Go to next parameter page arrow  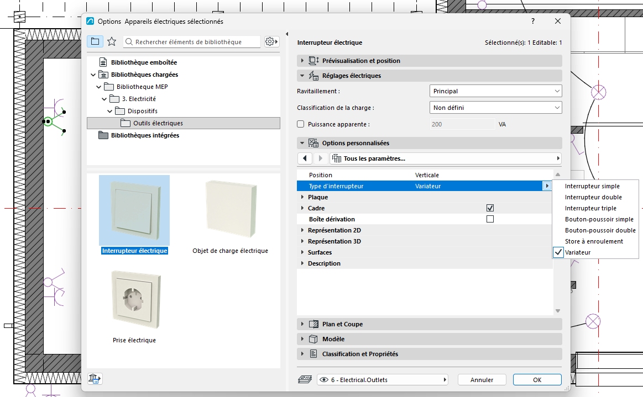point(321,158)
